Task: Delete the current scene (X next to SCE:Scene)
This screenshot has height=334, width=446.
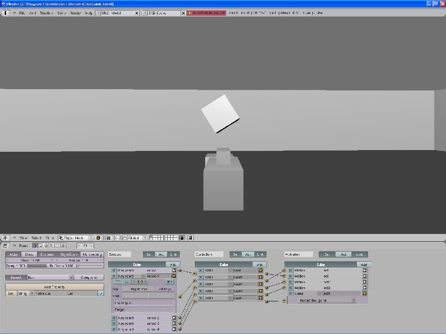Action: pyautogui.click(x=183, y=13)
